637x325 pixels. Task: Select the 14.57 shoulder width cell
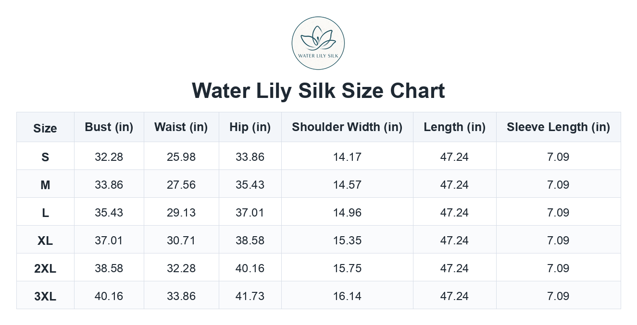click(x=347, y=185)
